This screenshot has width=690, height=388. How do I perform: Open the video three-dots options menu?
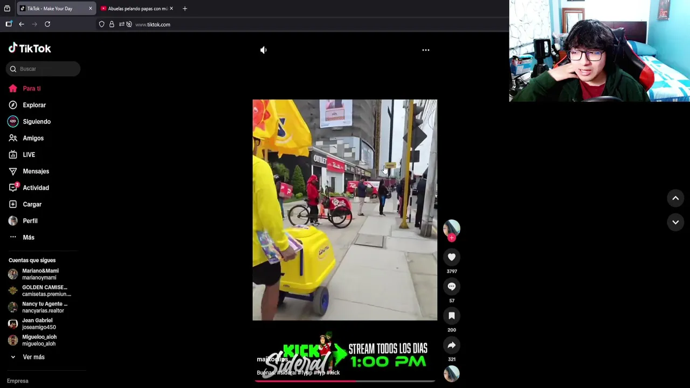coord(426,50)
